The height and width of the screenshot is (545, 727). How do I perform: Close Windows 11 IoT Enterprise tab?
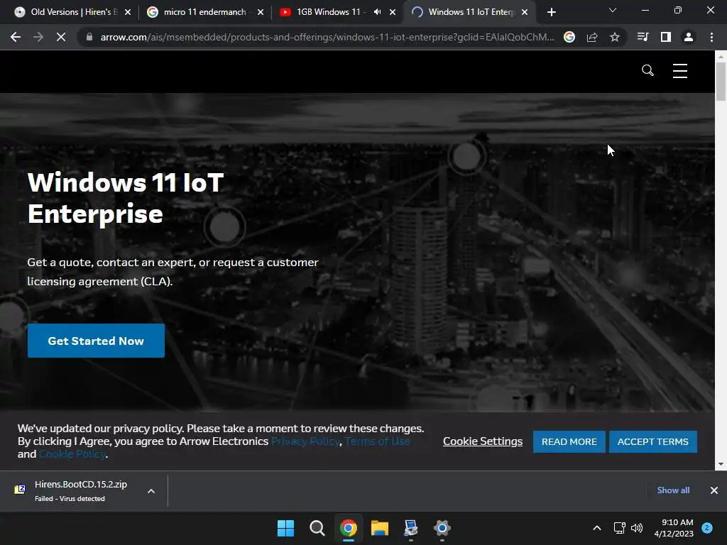pos(525,12)
